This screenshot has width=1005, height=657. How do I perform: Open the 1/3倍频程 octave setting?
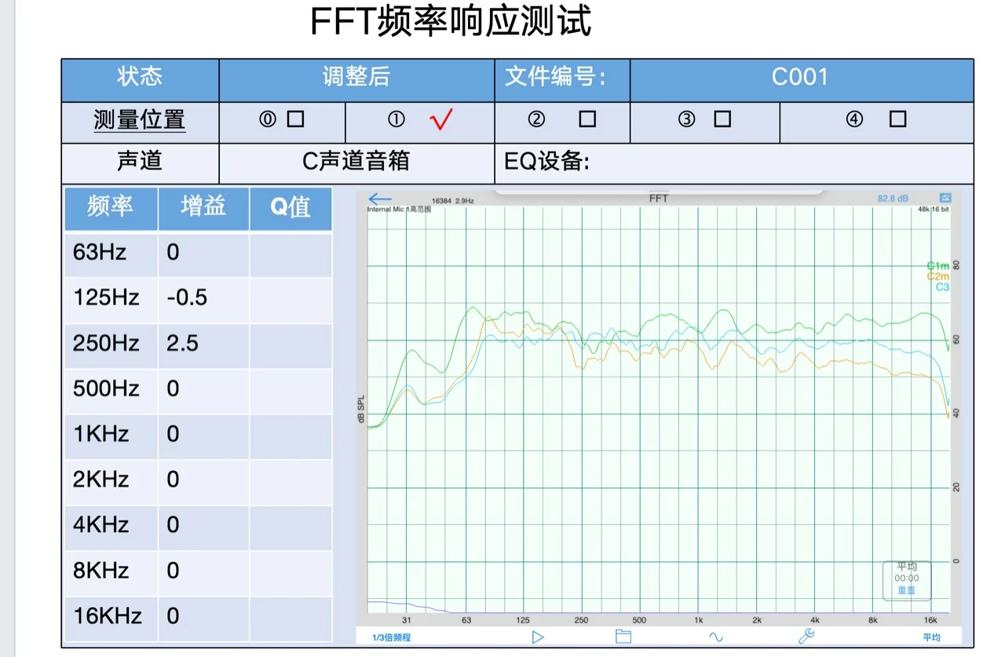[x=391, y=637]
